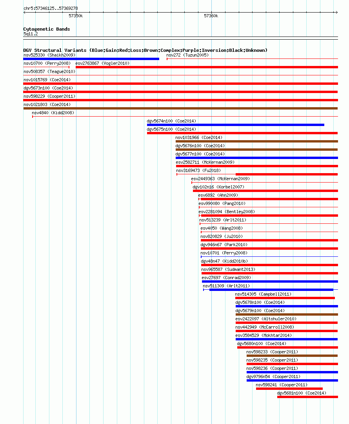
Task: Click the Cytogenetic Bands track title
Action: coord(47,29)
